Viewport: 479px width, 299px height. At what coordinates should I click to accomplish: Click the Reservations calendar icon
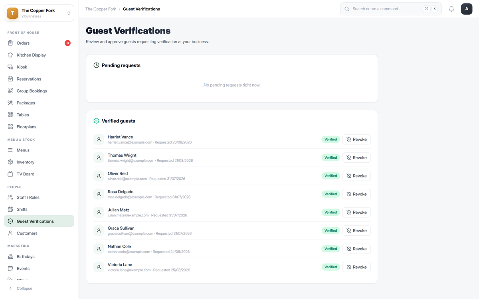pyautogui.click(x=10, y=79)
